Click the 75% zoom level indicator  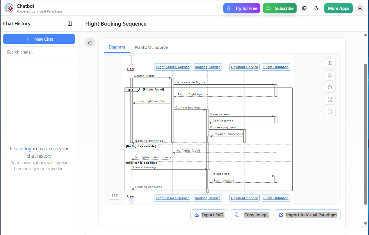point(115,195)
